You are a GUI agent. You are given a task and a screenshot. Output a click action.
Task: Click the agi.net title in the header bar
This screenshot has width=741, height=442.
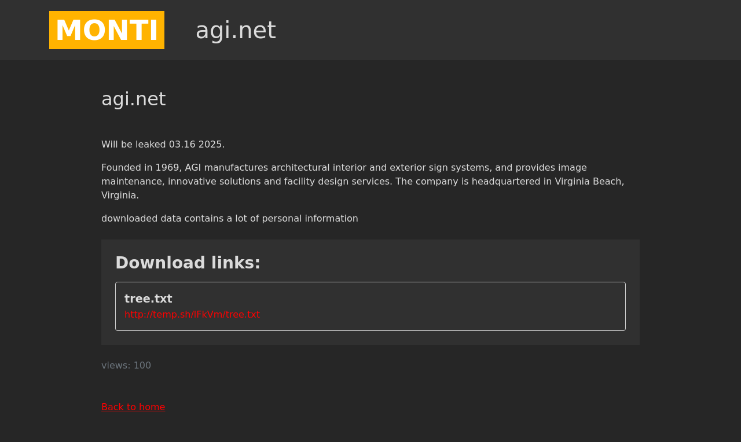tap(236, 30)
